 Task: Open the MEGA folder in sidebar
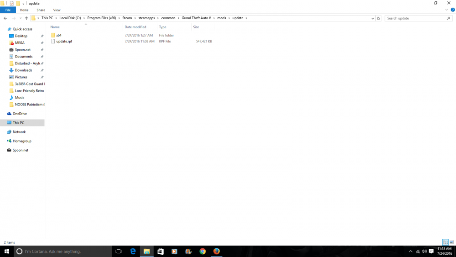[x=20, y=43]
